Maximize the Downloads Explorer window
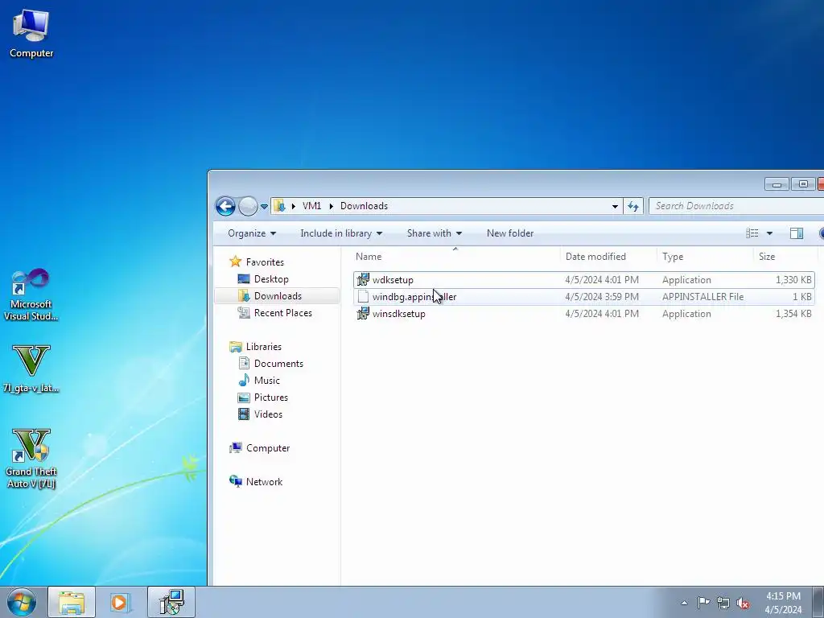The height and width of the screenshot is (618, 824). (x=802, y=184)
